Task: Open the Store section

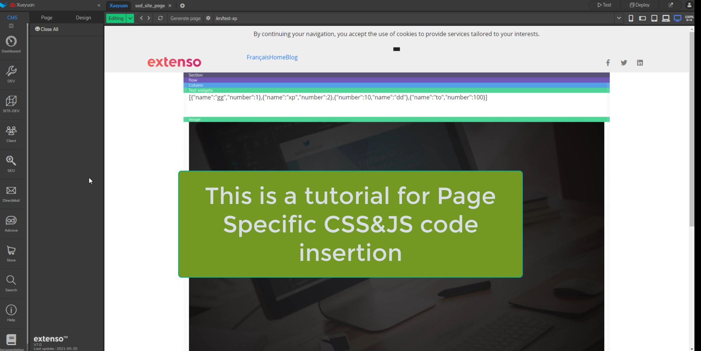Action: [x=11, y=253]
